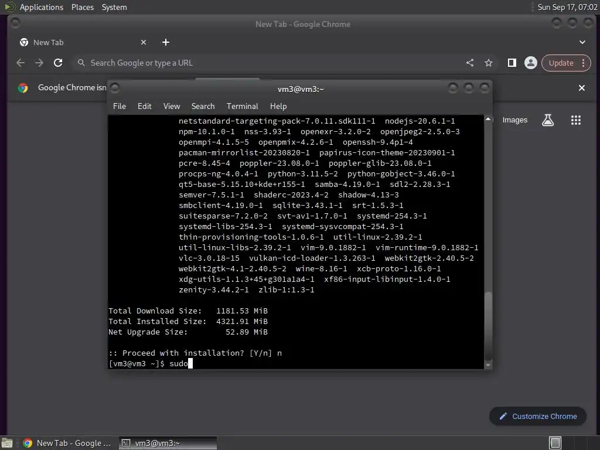Click the Chrome logo in the infobar

23,88
